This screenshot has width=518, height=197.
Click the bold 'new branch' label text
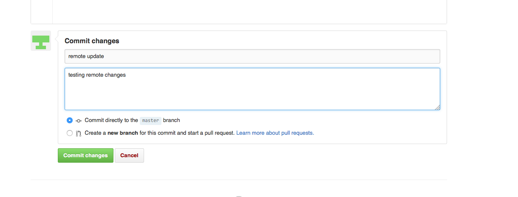pyautogui.click(x=122, y=133)
